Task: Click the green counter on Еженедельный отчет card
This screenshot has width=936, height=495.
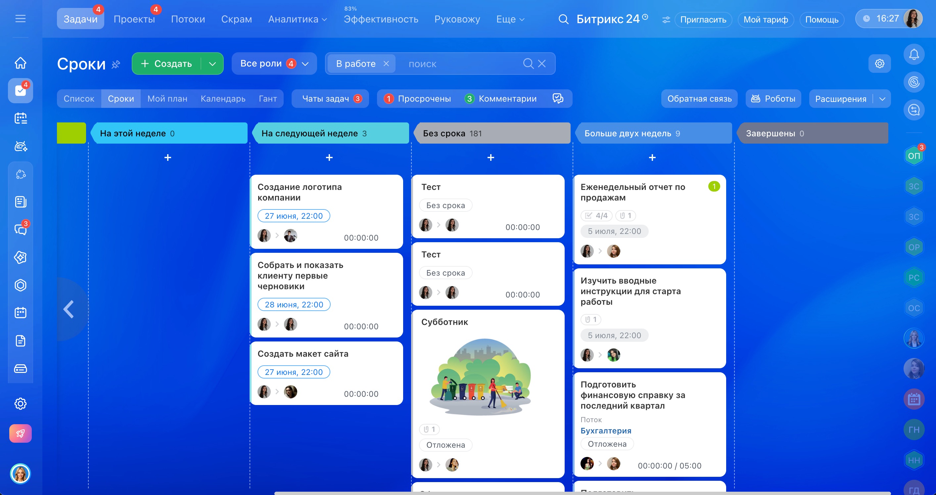Action: click(714, 186)
